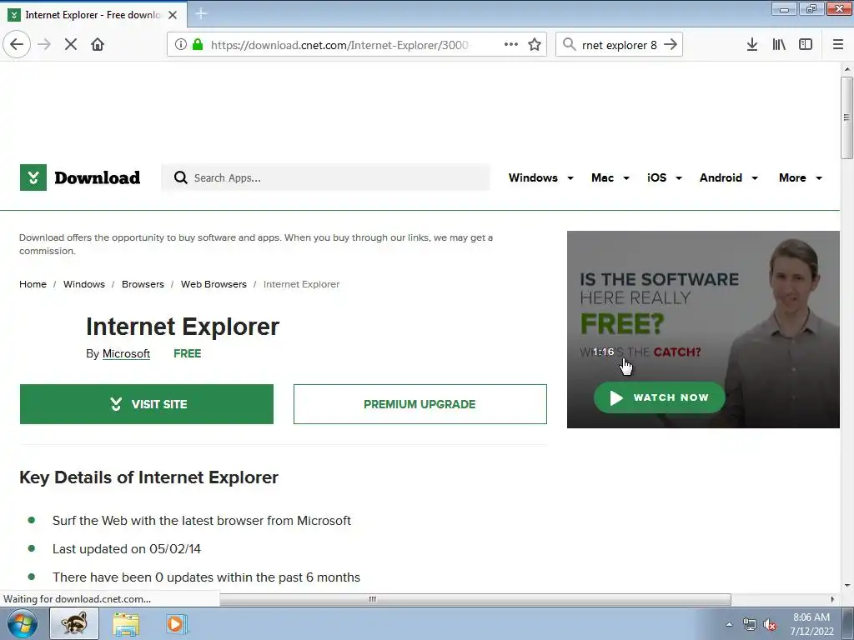Open File Explorer from the taskbar
Image resolution: width=854 pixels, height=640 pixels.
coord(126,623)
